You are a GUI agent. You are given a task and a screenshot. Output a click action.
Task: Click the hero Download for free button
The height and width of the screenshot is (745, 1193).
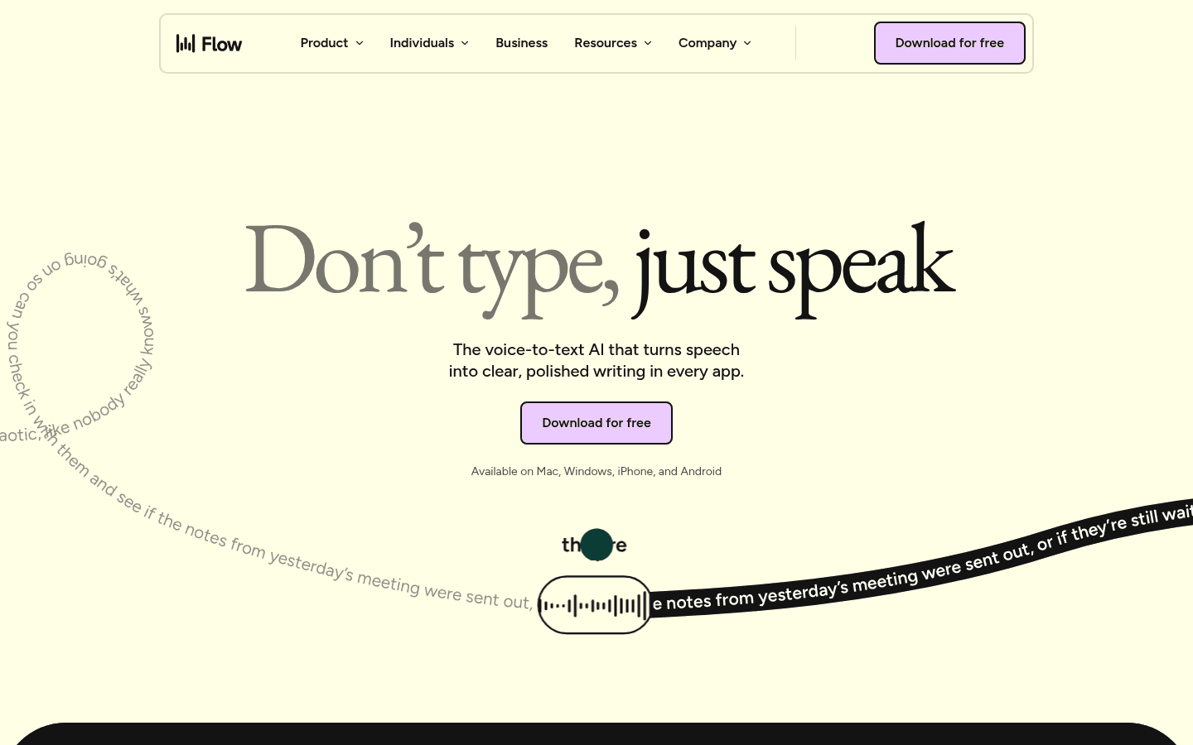596,423
